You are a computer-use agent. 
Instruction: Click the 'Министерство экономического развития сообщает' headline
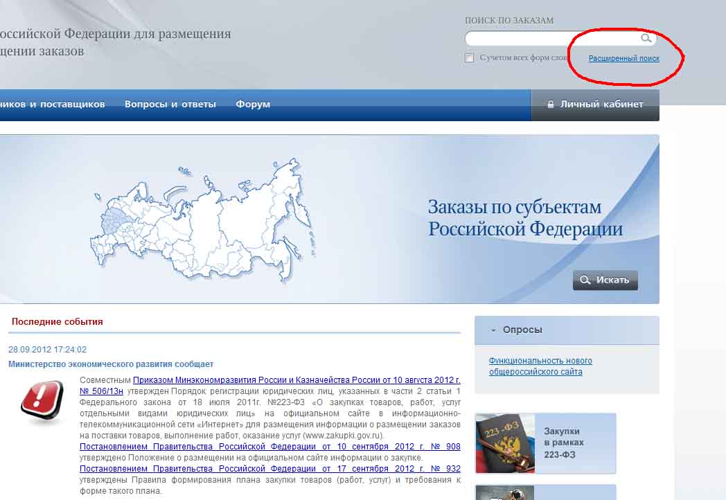pos(111,364)
